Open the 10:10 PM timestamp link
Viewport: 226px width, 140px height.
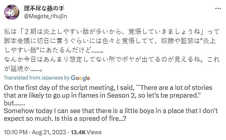[16, 132]
